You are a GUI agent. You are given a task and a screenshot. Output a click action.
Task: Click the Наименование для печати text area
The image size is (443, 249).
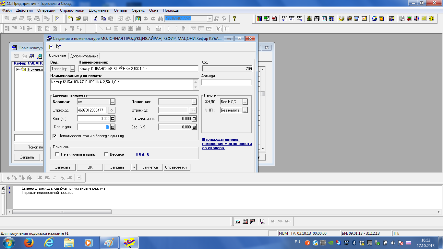[124, 85]
